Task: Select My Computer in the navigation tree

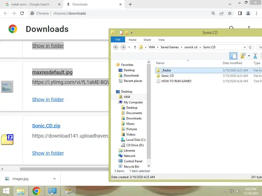Action: pyautogui.click(x=131, y=102)
